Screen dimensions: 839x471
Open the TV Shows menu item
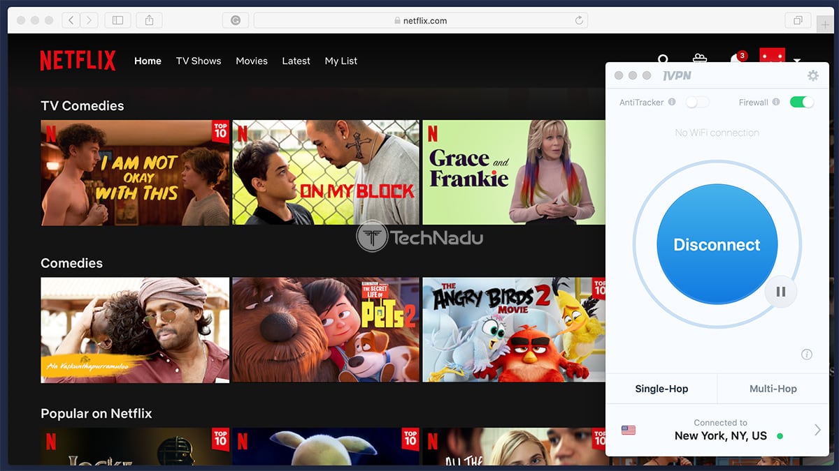pos(199,61)
